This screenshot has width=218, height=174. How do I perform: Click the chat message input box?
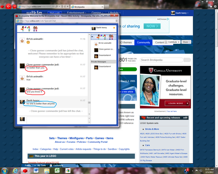click(57, 120)
